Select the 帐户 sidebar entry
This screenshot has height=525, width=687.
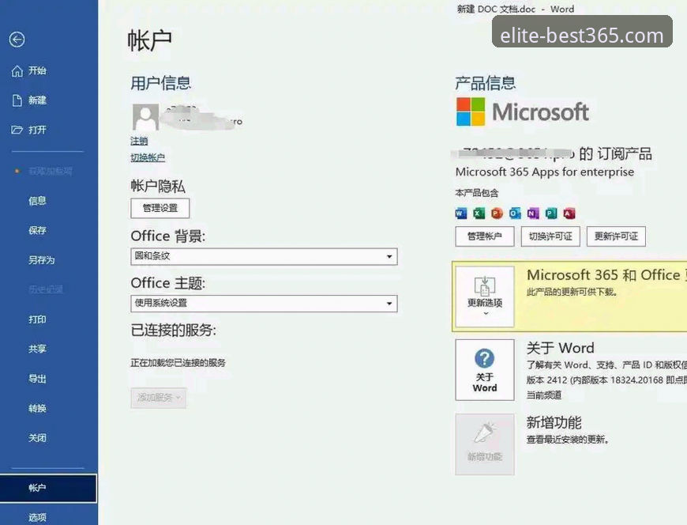pyautogui.click(x=48, y=488)
